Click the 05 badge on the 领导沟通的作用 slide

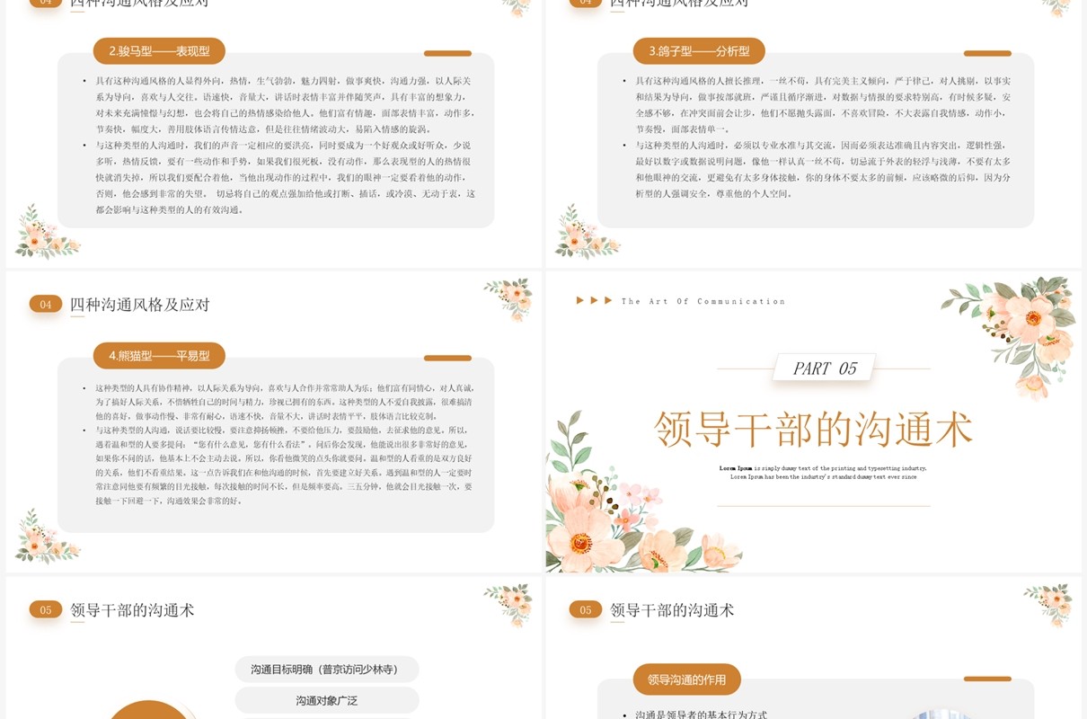click(585, 610)
